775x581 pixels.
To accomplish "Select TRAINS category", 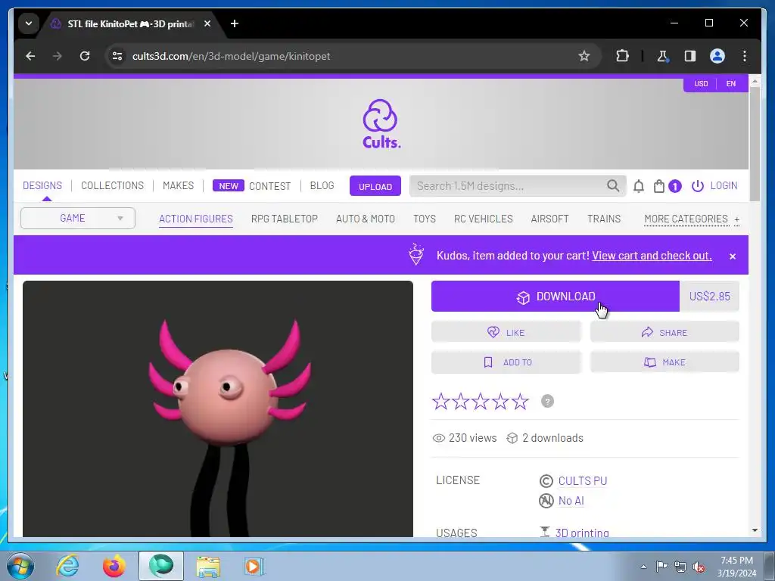I will click(x=603, y=219).
